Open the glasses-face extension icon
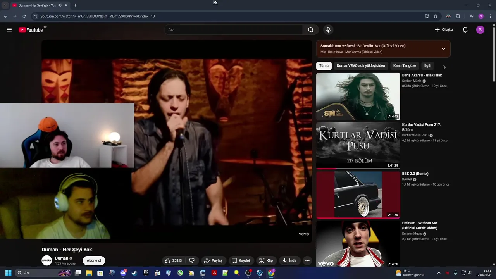496x279 pixels. click(x=448, y=16)
